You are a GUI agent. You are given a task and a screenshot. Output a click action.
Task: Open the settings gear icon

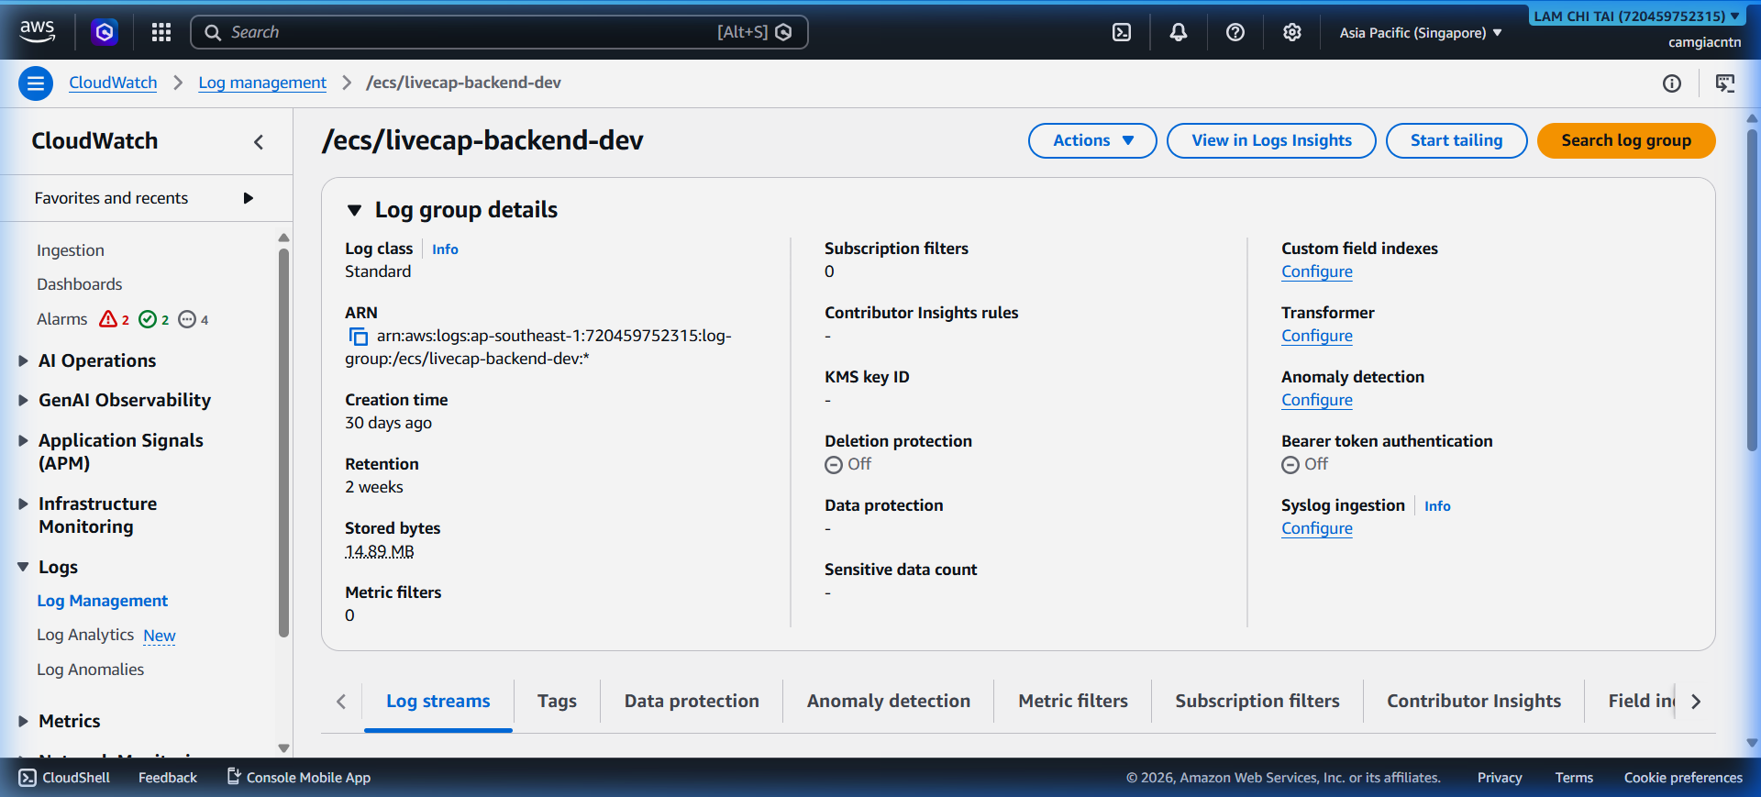tap(1292, 32)
